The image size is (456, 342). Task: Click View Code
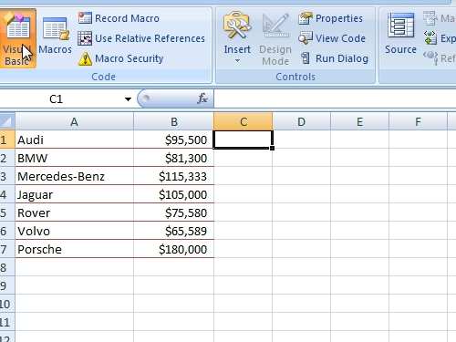332,38
